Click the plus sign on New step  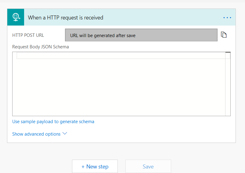click(83, 167)
